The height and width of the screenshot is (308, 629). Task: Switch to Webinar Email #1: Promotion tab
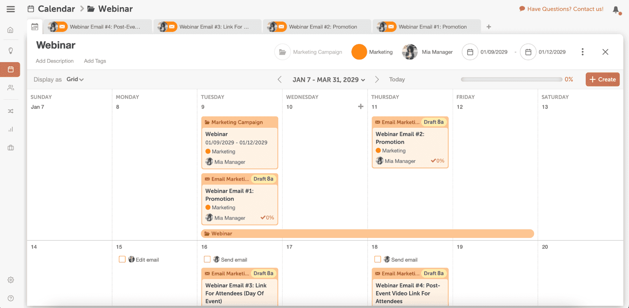[x=427, y=27]
